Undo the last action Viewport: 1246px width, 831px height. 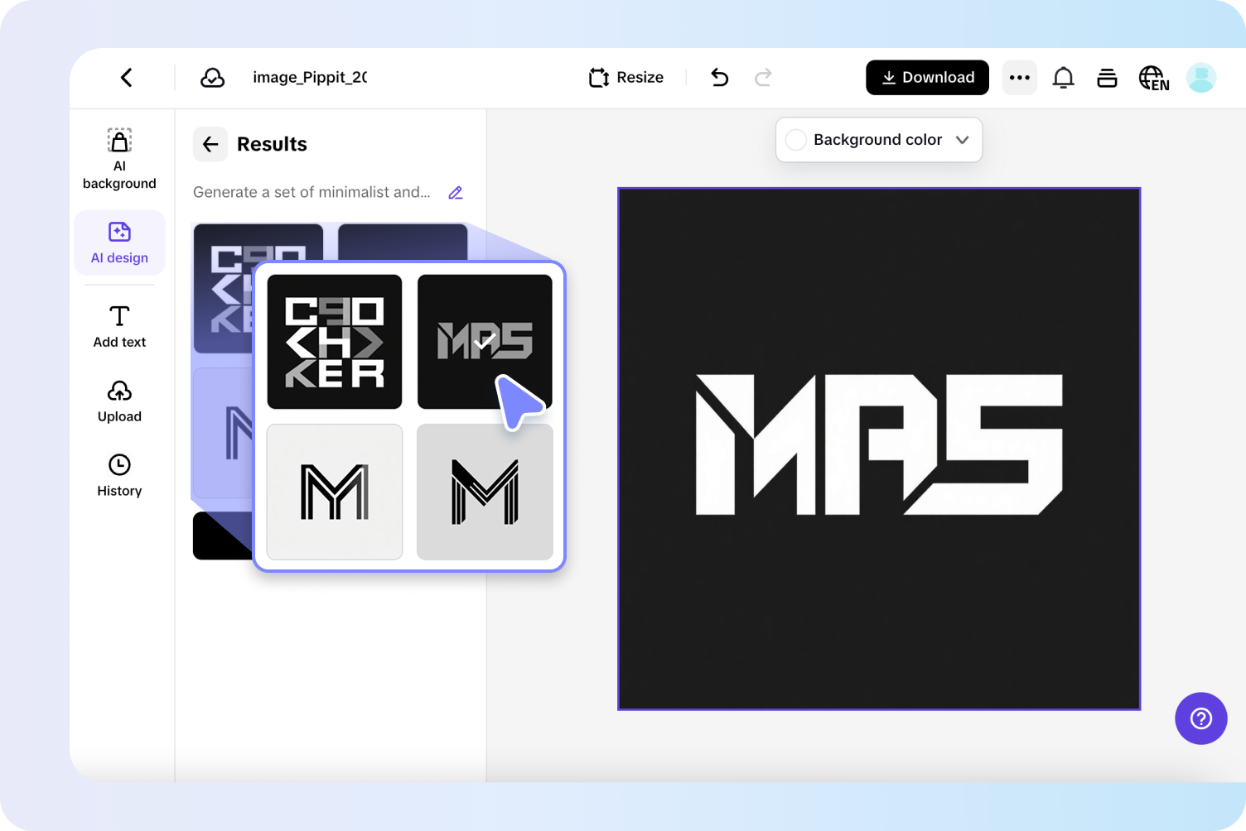coord(719,77)
